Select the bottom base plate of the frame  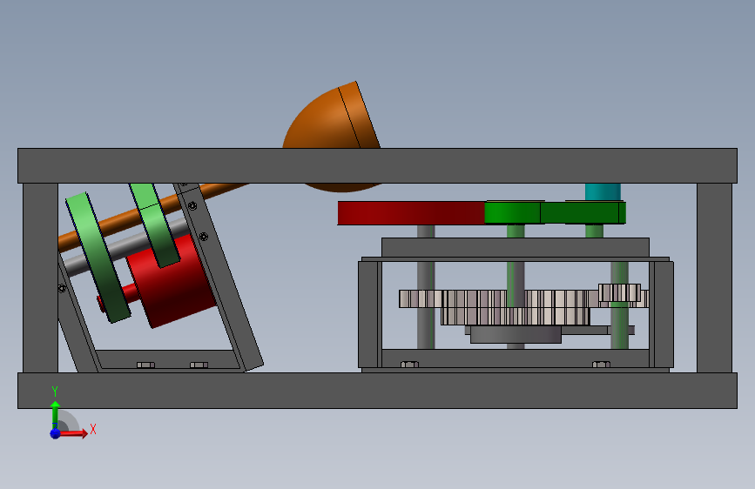(378, 391)
